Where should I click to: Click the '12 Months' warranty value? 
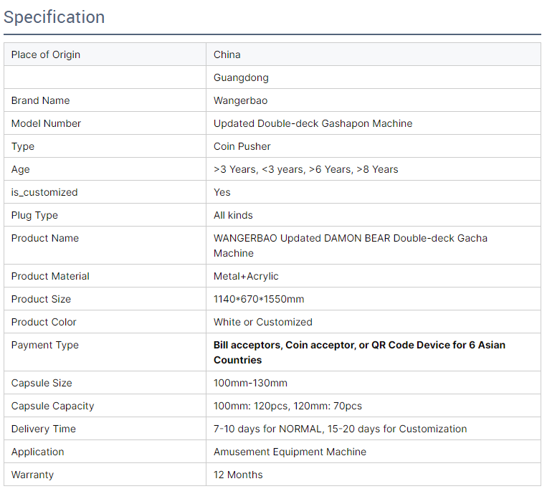coord(238,475)
